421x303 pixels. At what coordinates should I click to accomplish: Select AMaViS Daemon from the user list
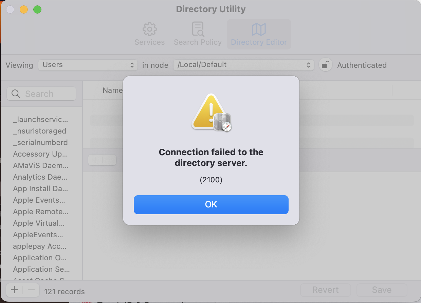point(40,165)
